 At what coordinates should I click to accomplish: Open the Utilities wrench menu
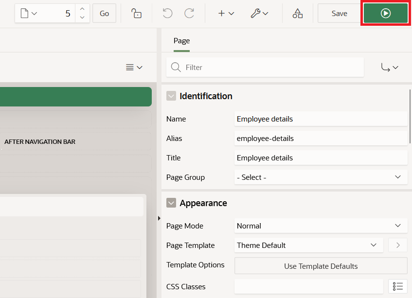tap(259, 13)
